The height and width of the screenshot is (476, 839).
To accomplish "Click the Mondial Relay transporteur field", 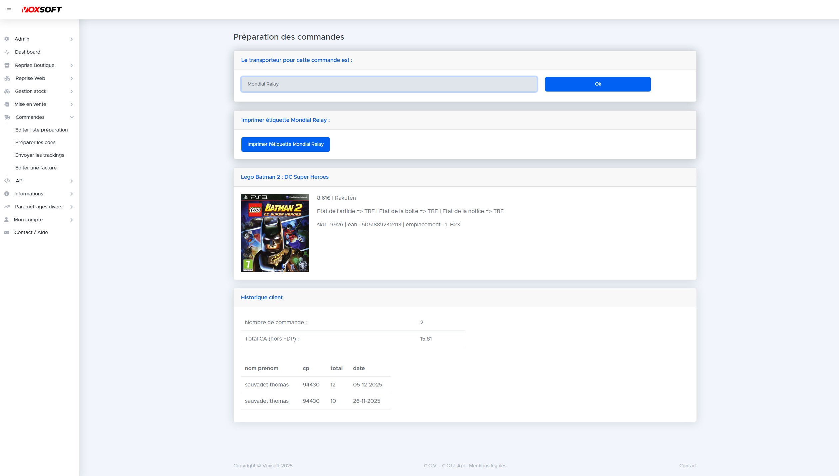I will [389, 84].
